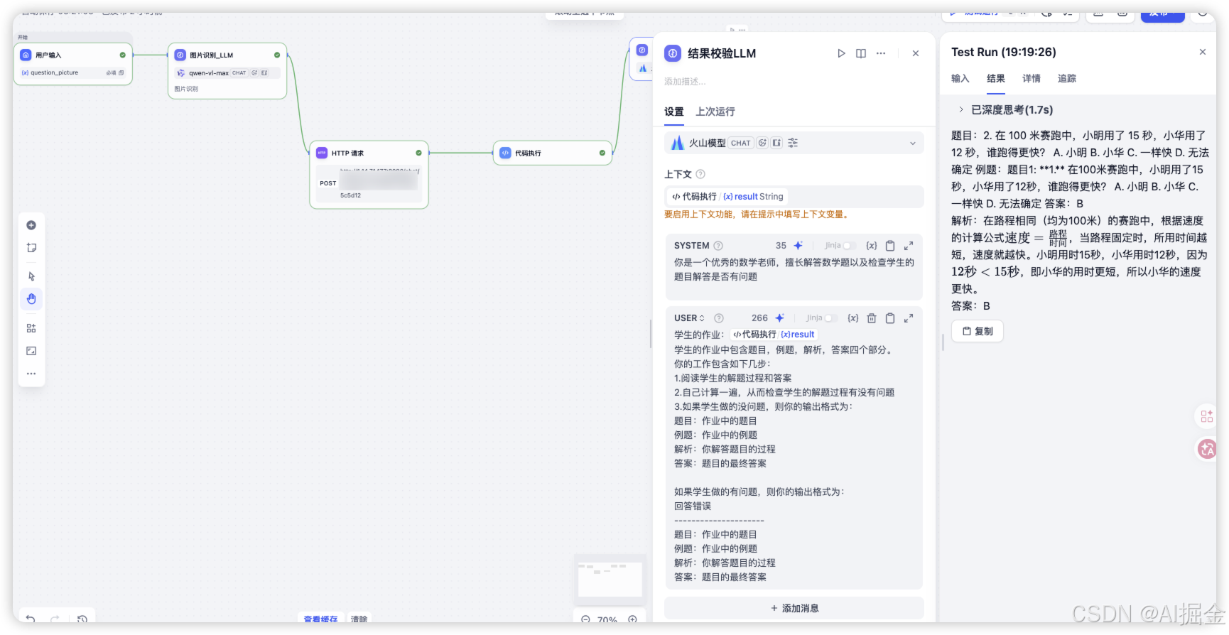Screen dimensions: 1229x635
Task: Select the 用户输入 start node
Action: (x=72, y=64)
